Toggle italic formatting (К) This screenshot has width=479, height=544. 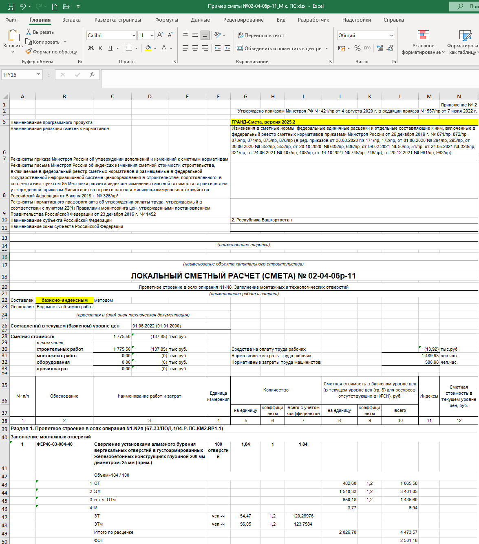tap(100, 48)
